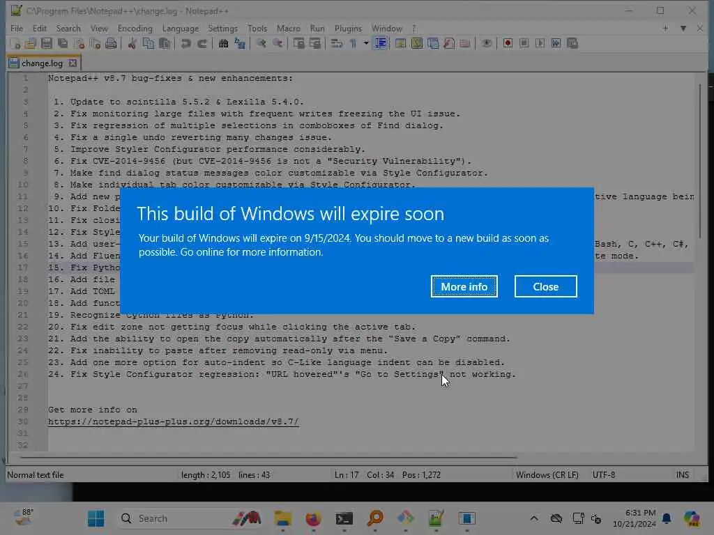Screen dimensions: 714x535
Task: Click the Paste toolbar icon
Action: [x=165, y=44]
